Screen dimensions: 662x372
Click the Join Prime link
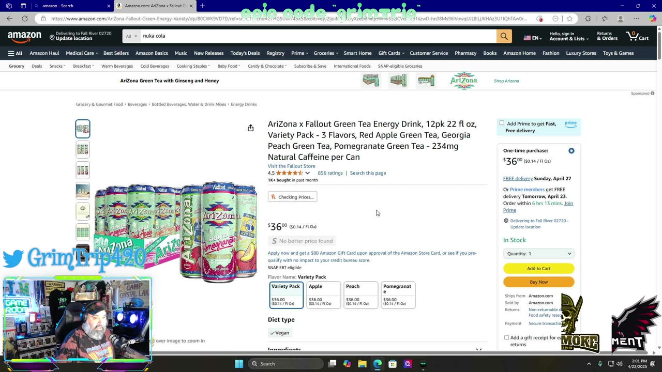tap(538, 207)
